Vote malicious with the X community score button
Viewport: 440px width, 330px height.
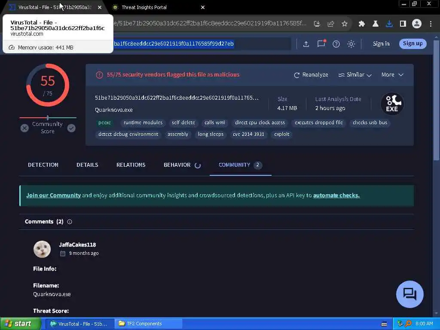24,128
